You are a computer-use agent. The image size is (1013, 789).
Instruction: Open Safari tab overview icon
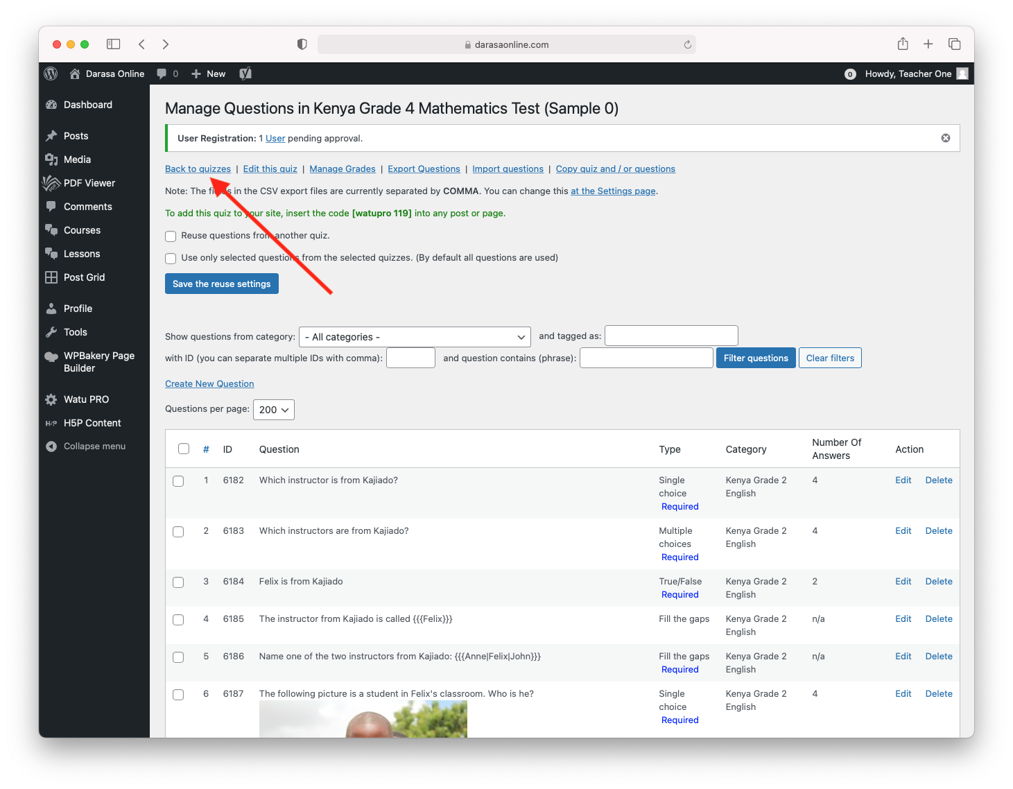tap(954, 44)
